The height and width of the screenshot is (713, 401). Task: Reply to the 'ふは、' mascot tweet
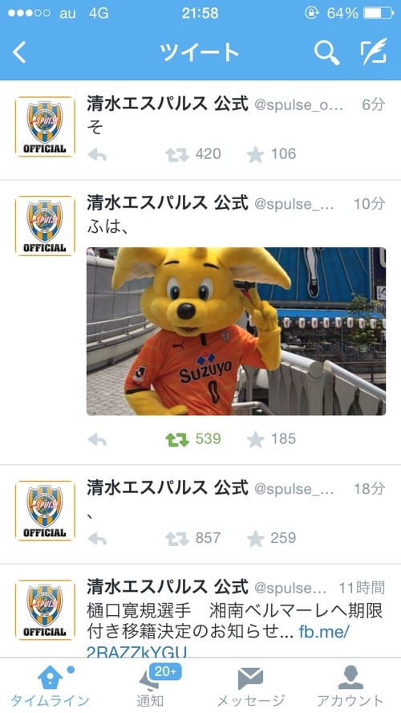coord(97,439)
